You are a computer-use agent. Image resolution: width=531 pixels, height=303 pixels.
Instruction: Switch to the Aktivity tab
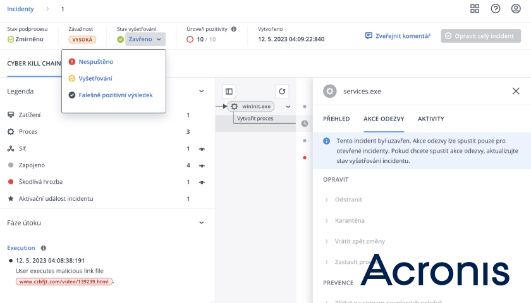pyautogui.click(x=430, y=119)
